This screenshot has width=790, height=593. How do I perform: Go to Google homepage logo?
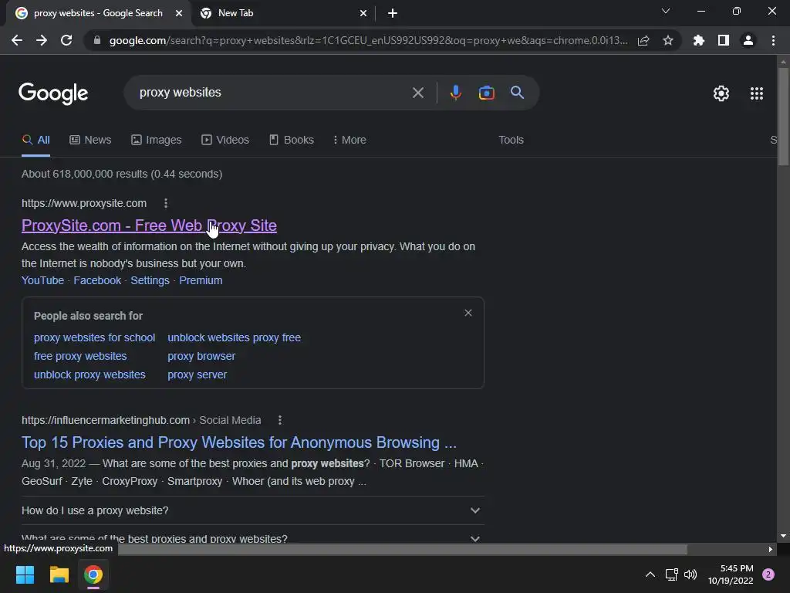pyautogui.click(x=53, y=93)
